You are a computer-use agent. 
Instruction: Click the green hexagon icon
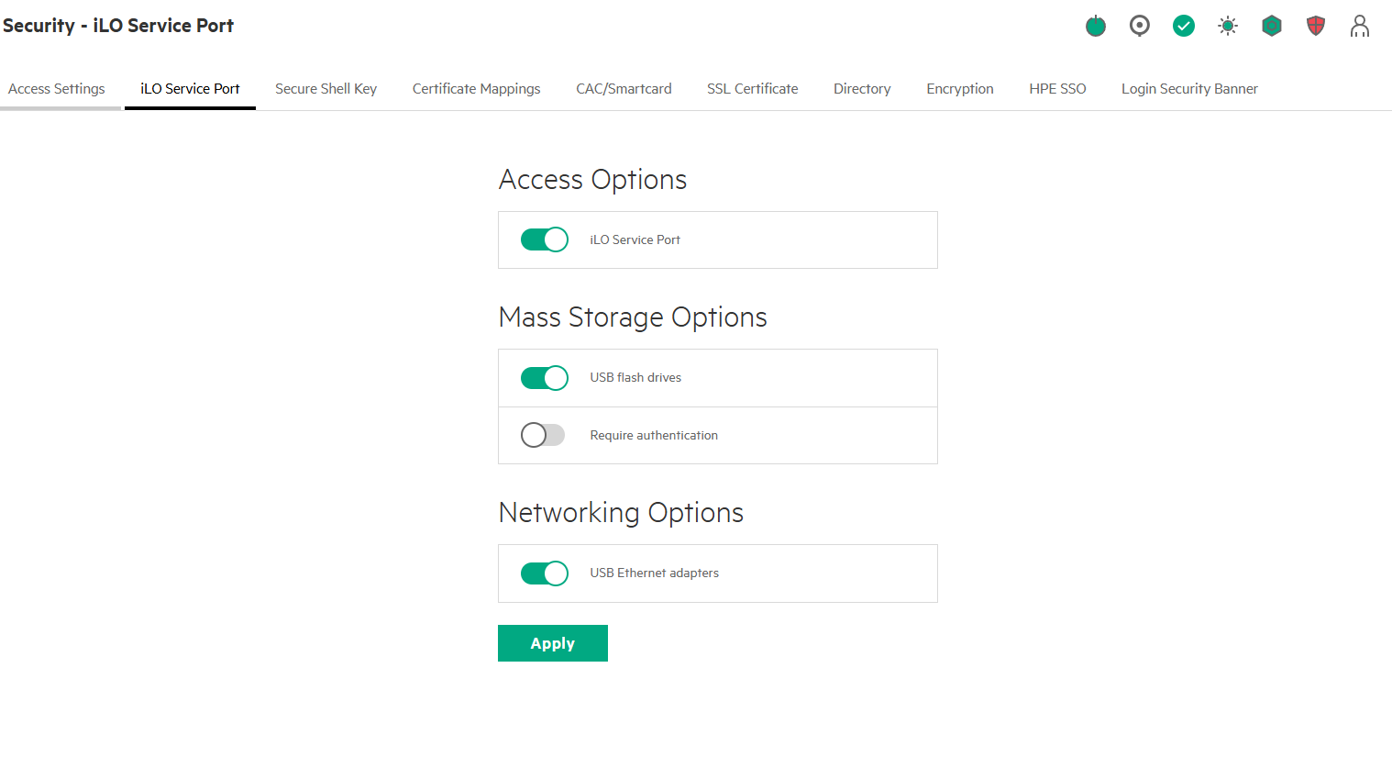[x=1272, y=26]
